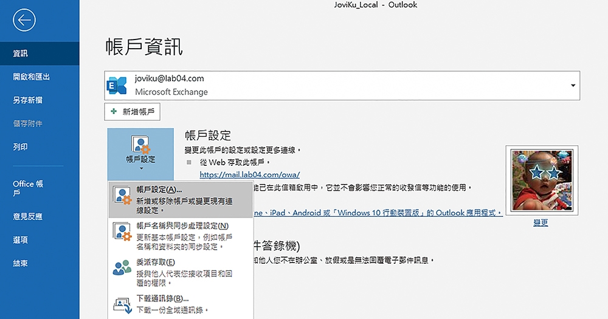Select 列印 in the sidebar
608x319 pixels.
point(21,147)
